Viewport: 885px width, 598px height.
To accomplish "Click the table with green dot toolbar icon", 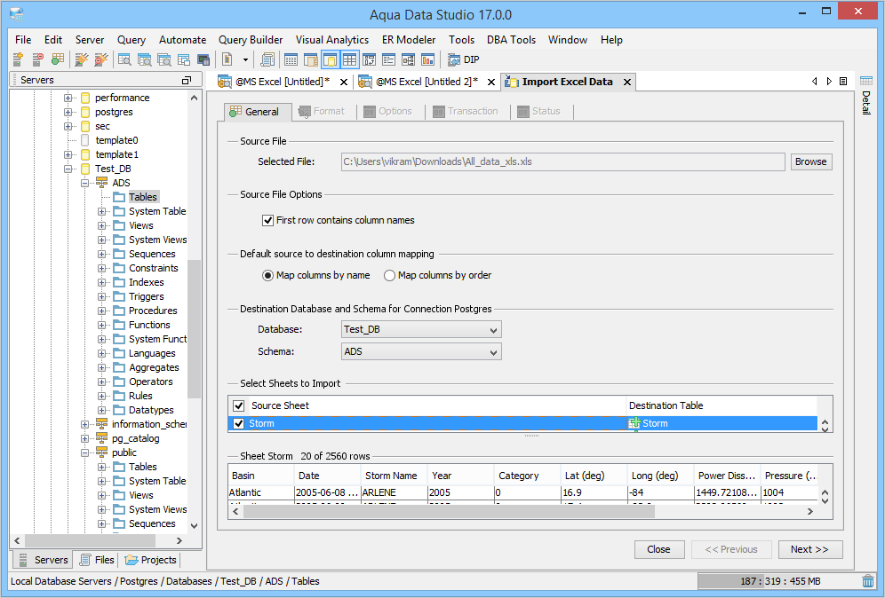I will 57,59.
